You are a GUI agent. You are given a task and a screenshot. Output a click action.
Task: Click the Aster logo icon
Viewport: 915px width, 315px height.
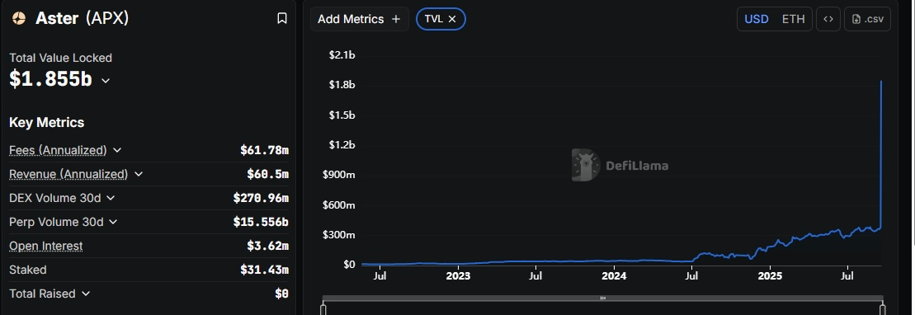[19, 19]
